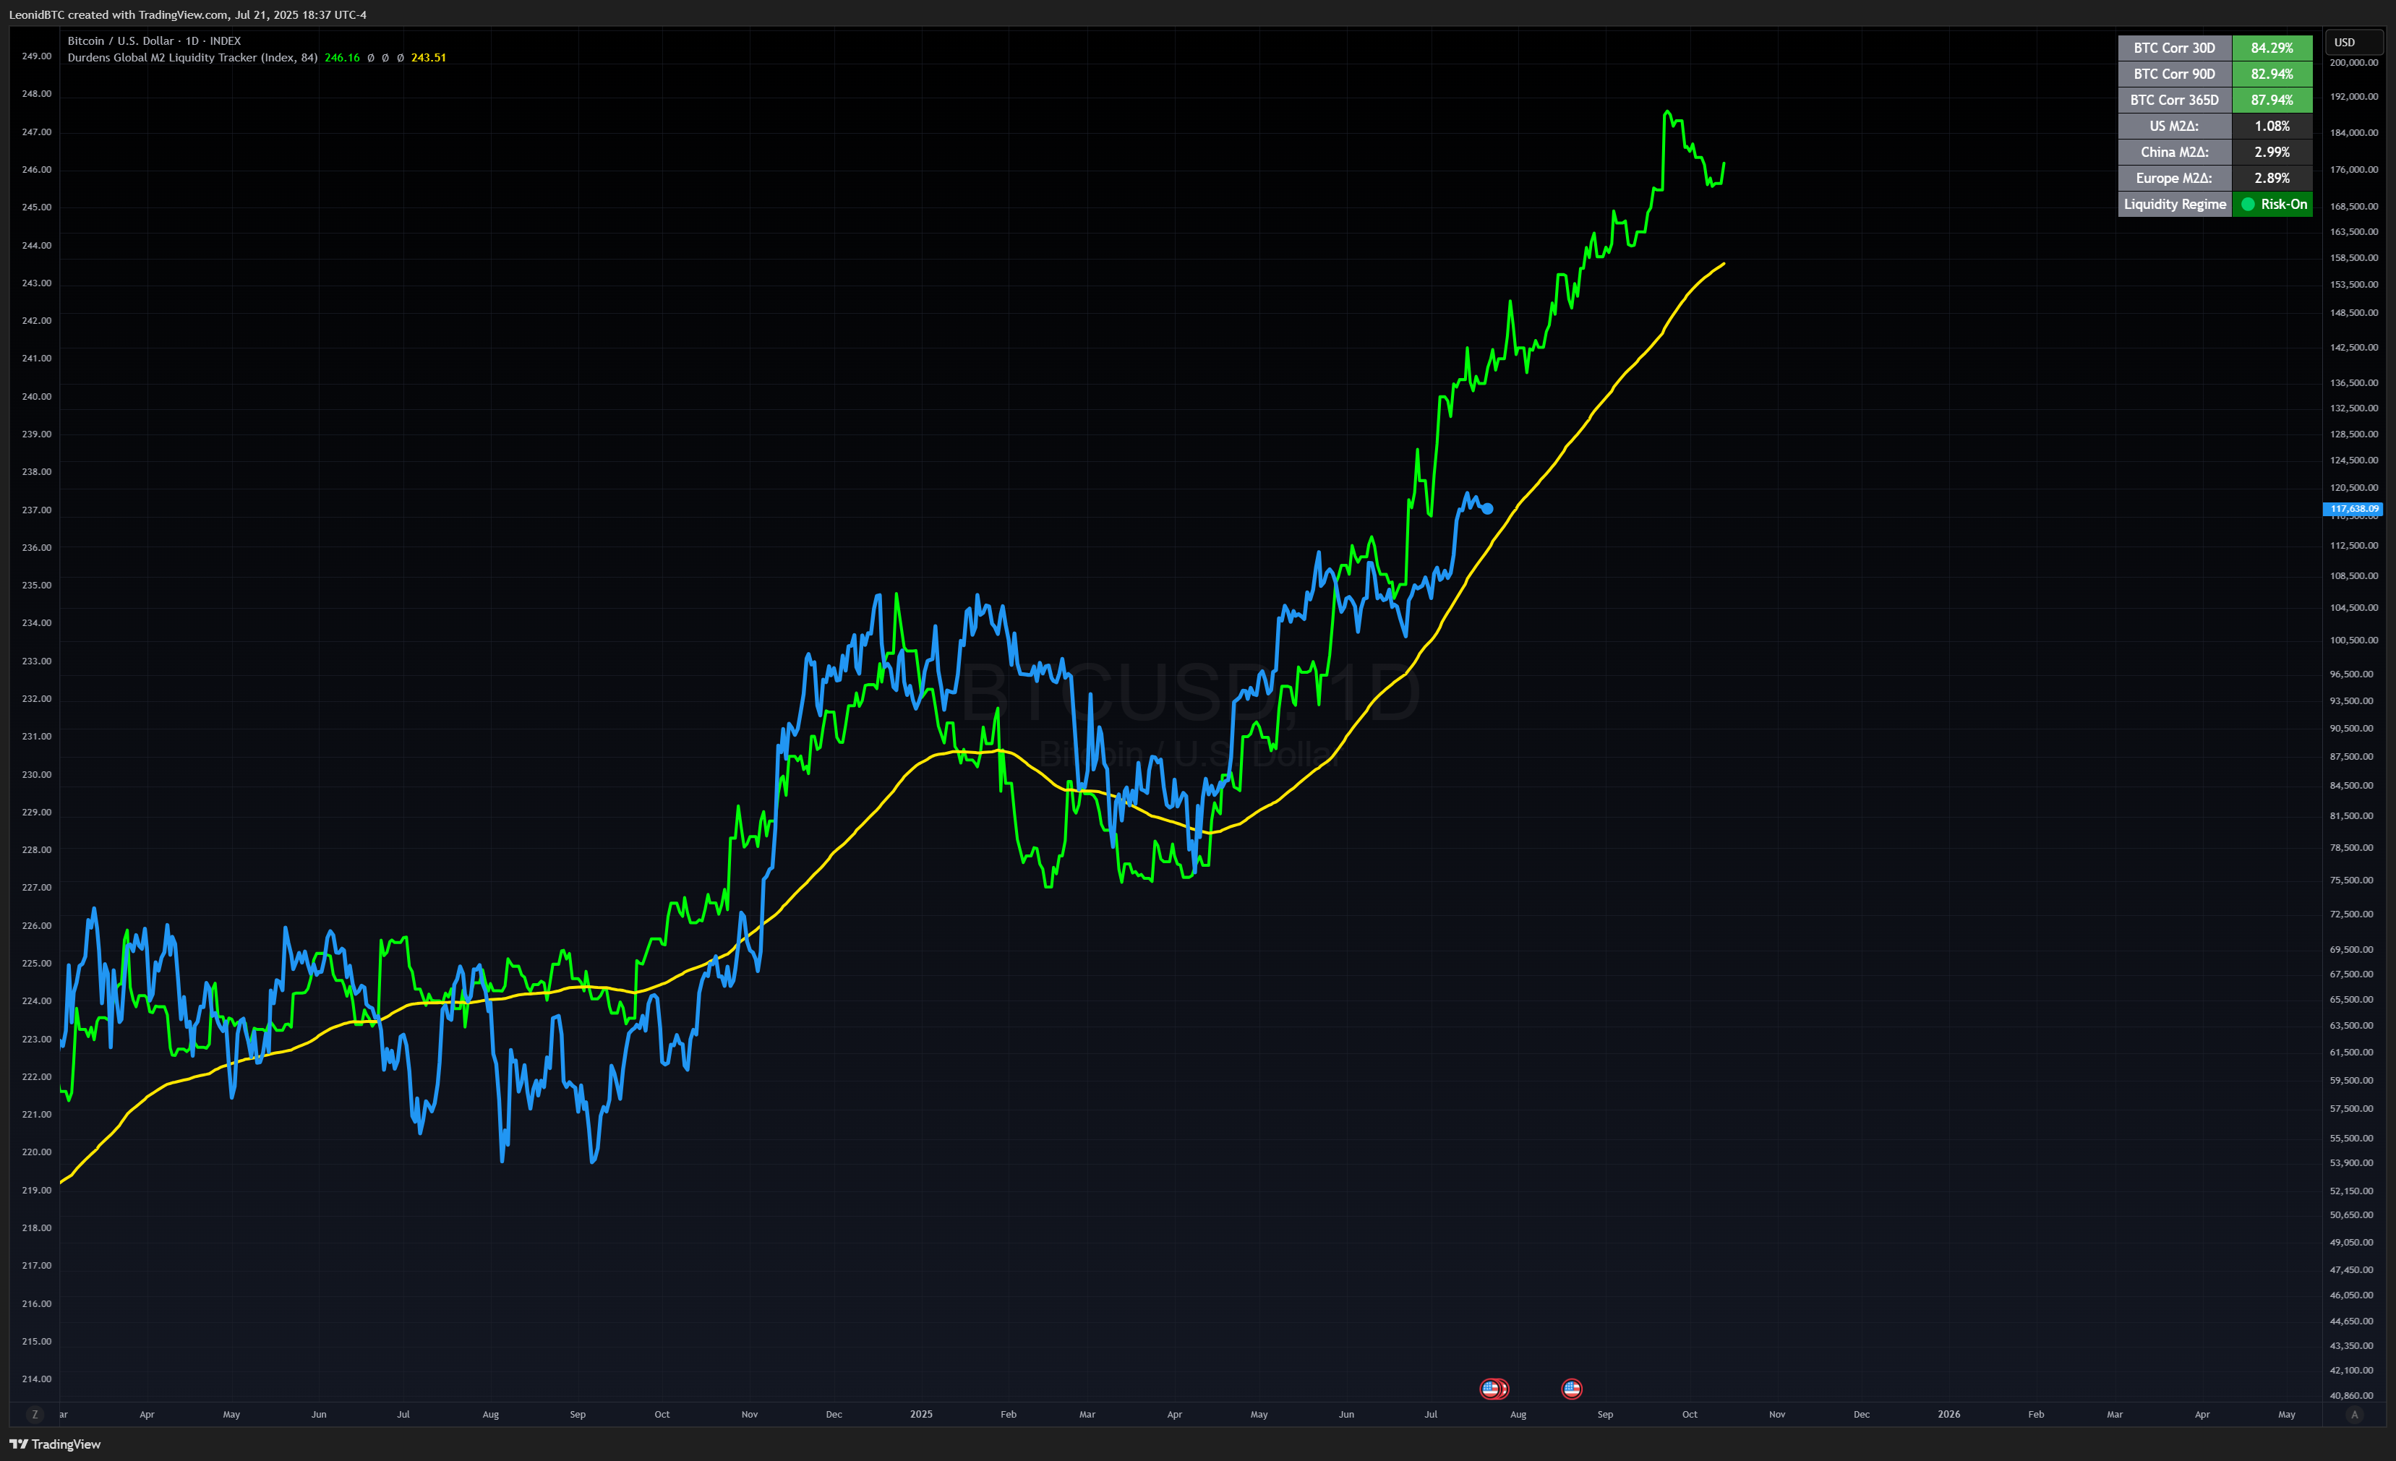This screenshot has width=2396, height=1461.
Task: Click the 200,000.00 price scale label
Action: pos(2353,62)
